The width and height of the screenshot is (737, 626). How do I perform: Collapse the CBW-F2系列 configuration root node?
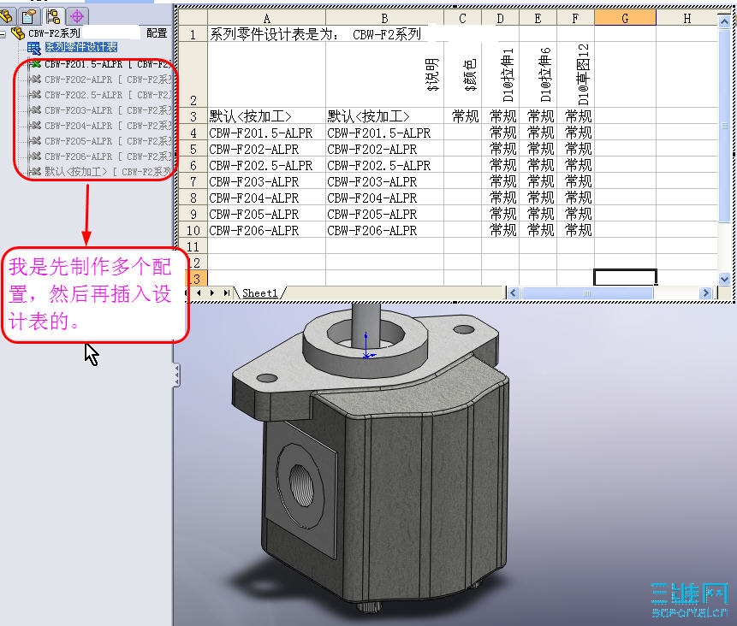pos(3,33)
